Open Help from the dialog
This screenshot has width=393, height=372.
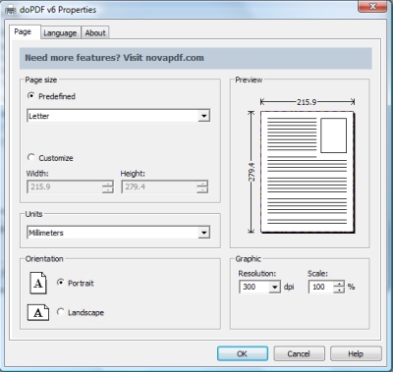(356, 353)
